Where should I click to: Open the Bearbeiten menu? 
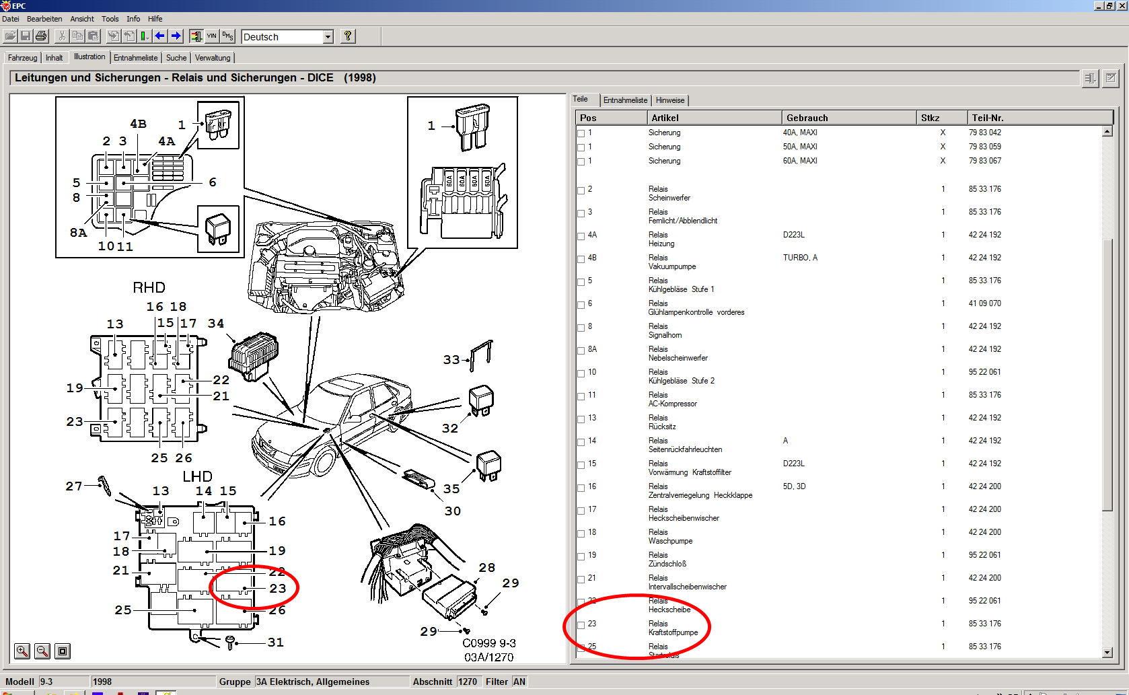(x=44, y=19)
